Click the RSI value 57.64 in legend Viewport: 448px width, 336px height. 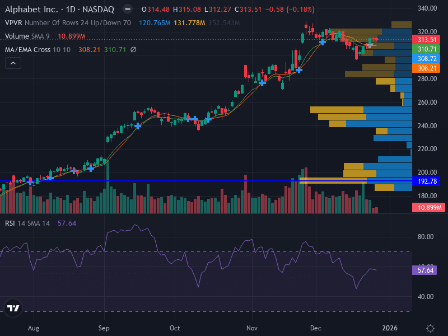pyautogui.click(x=67, y=223)
